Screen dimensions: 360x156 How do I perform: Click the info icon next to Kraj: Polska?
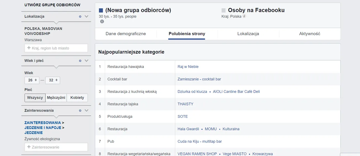244,16
